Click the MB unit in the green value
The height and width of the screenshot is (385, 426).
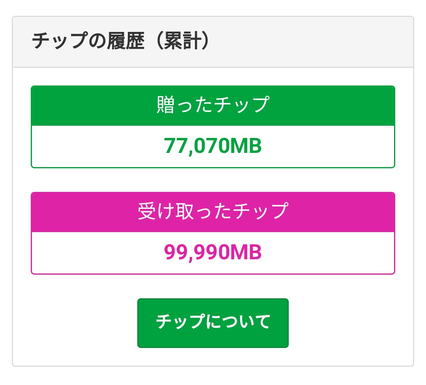tap(245, 146)
